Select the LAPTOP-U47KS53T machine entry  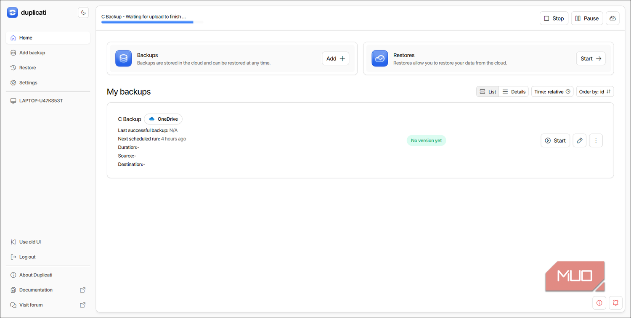pyautogui.click(x=48, y=101)
